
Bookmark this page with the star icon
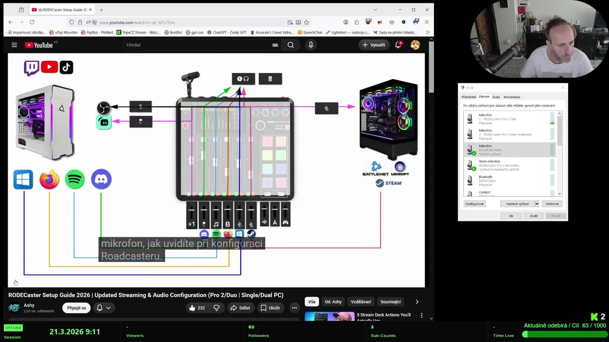[x=306, y=22]
